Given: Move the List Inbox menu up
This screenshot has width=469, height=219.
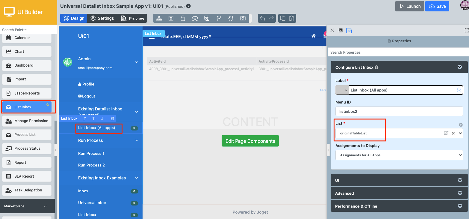Looking at the screenshot, I should coord(93,118).
